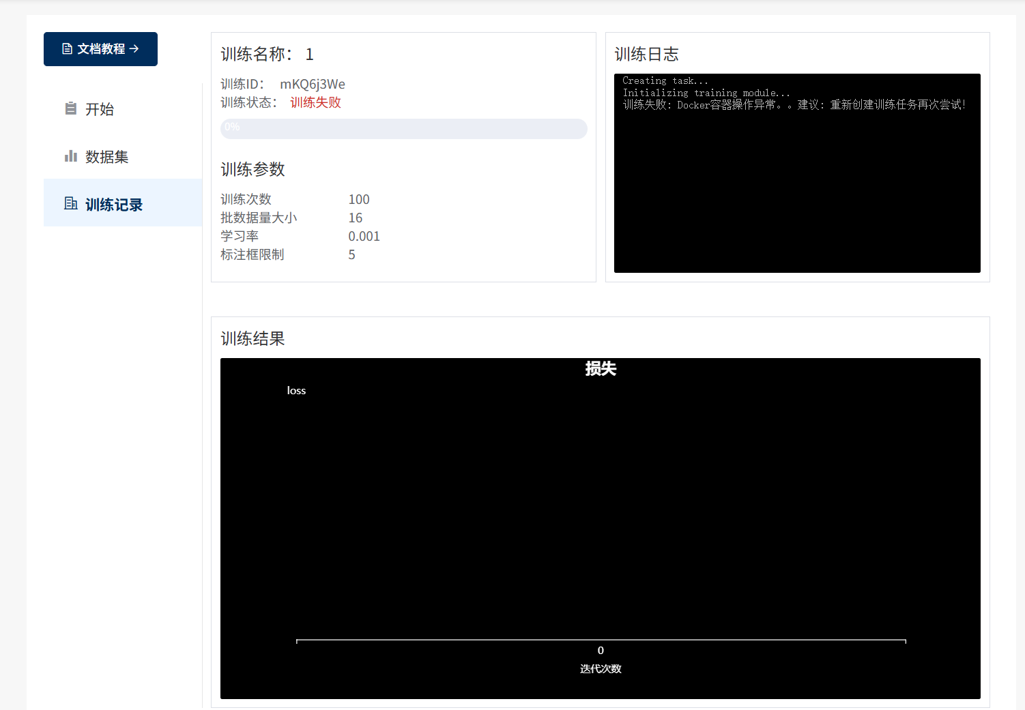
Task: Open the 开始 sidebar menu item
Action: click(x=100, y=109)
